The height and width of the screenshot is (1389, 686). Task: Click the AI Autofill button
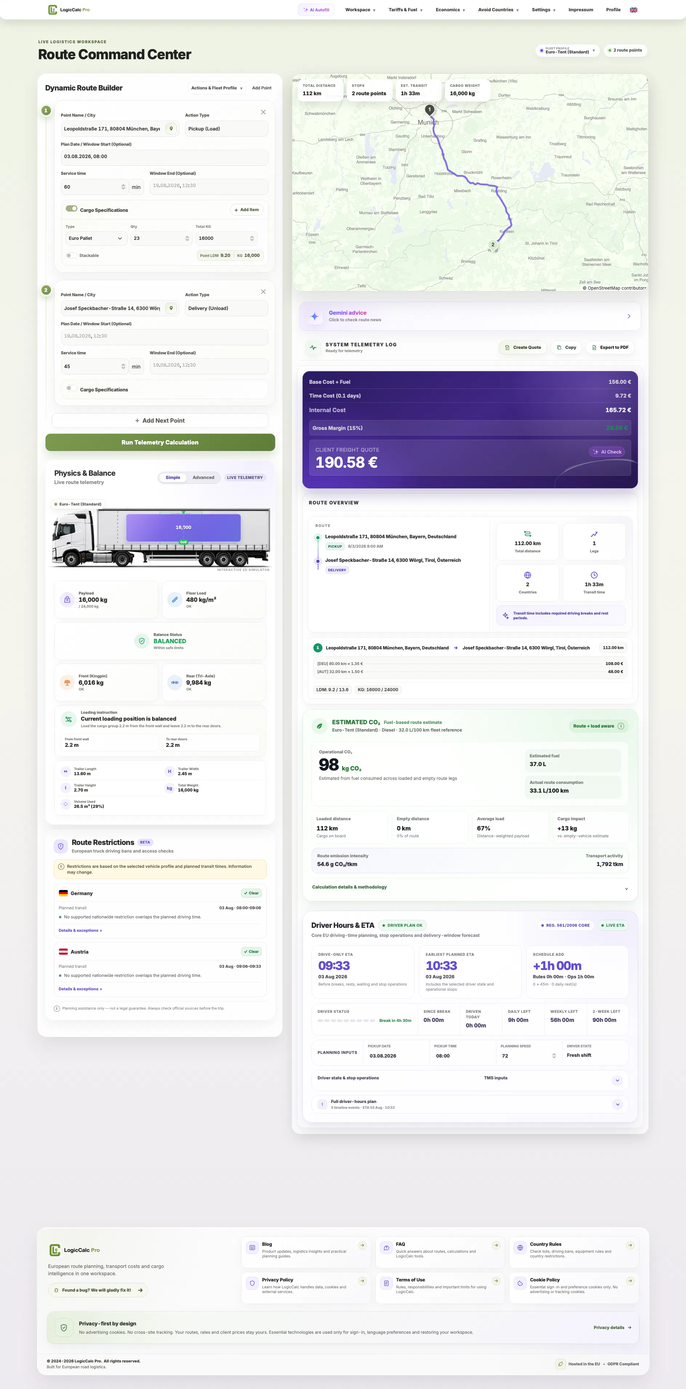(317, 10)
